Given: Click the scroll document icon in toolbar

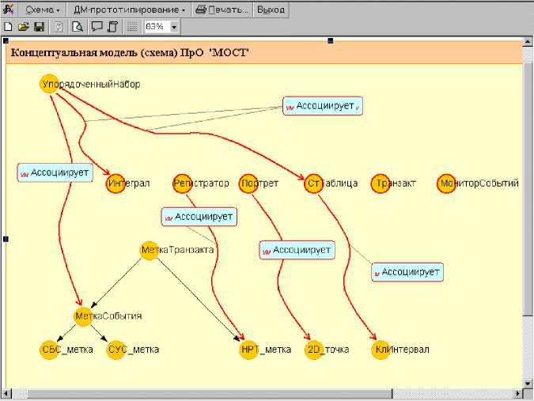Looking at the screenshot, I should (112, 27).
